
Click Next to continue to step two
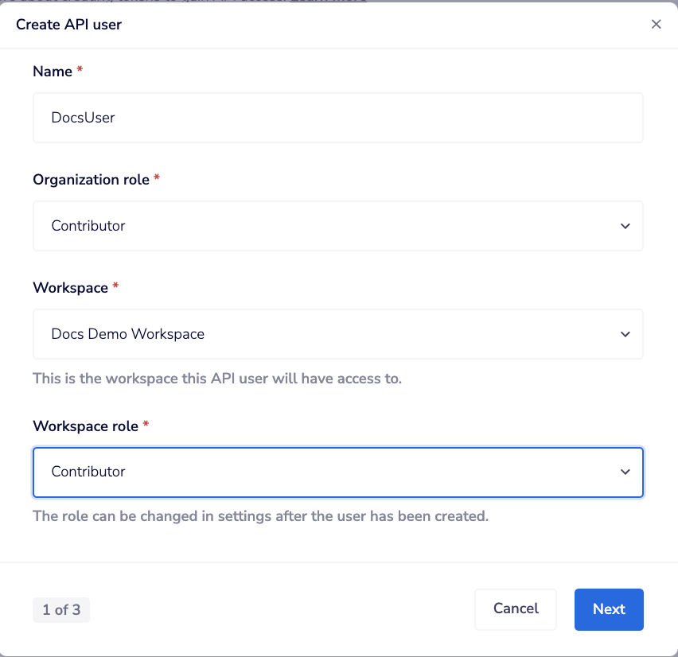click(608, 608)
